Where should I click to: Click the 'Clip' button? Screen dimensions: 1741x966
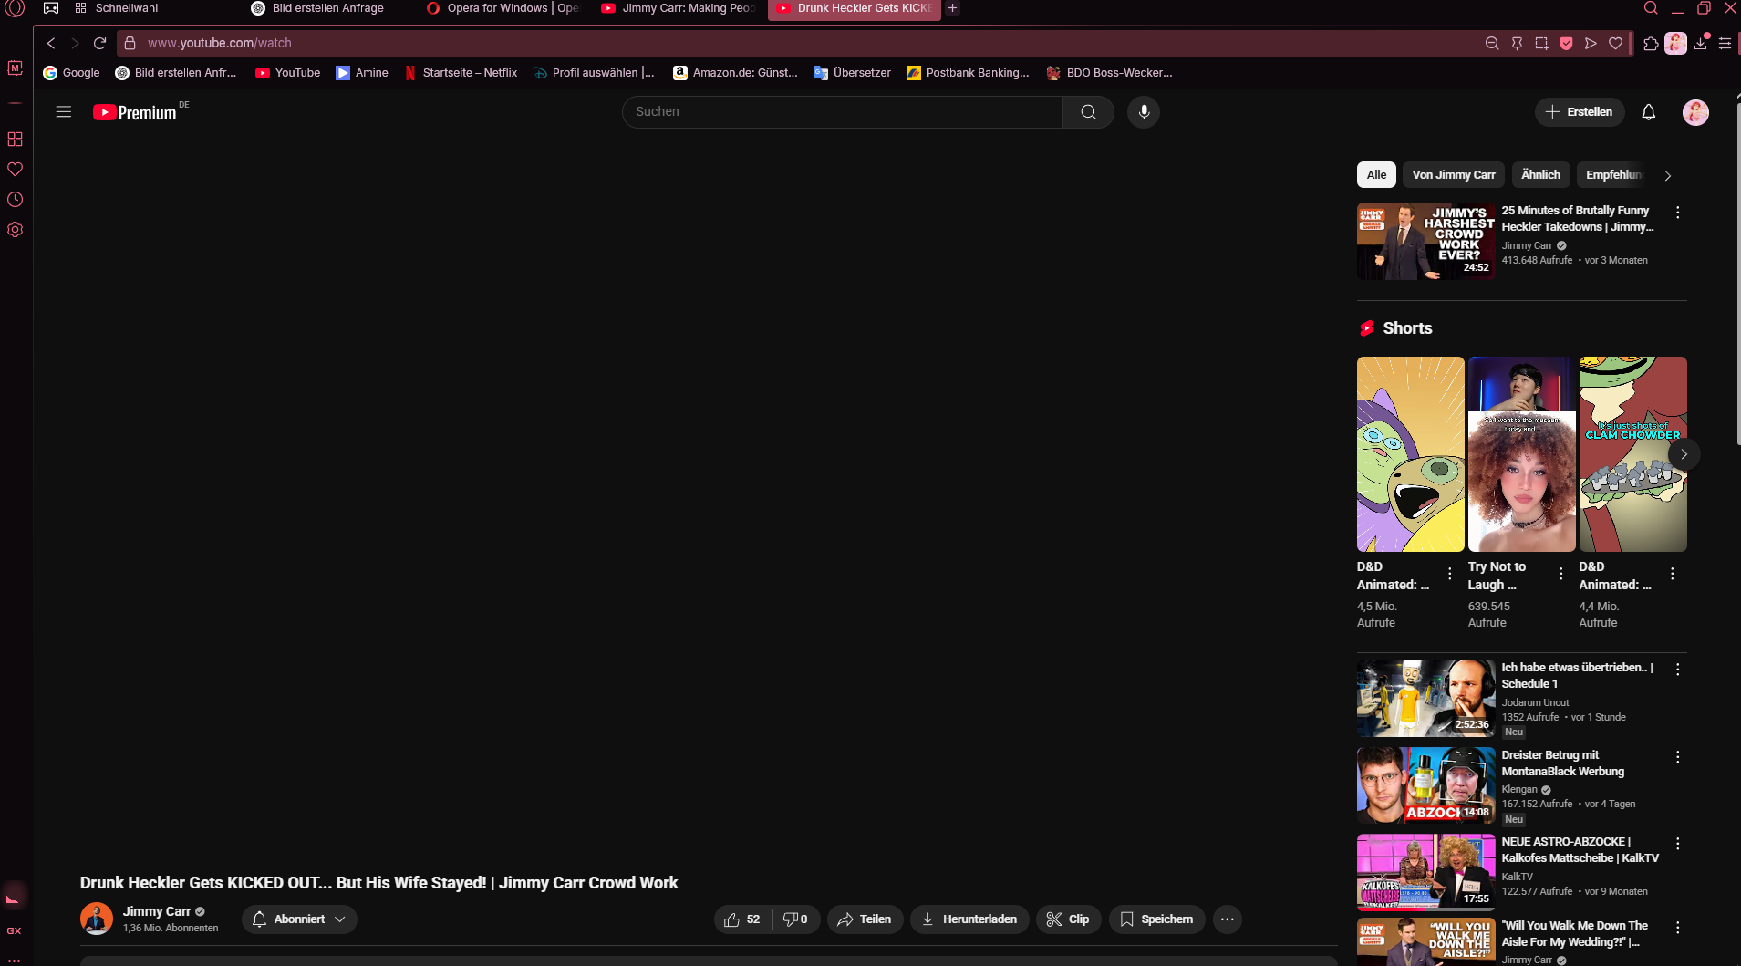[x=1068, y=919]
